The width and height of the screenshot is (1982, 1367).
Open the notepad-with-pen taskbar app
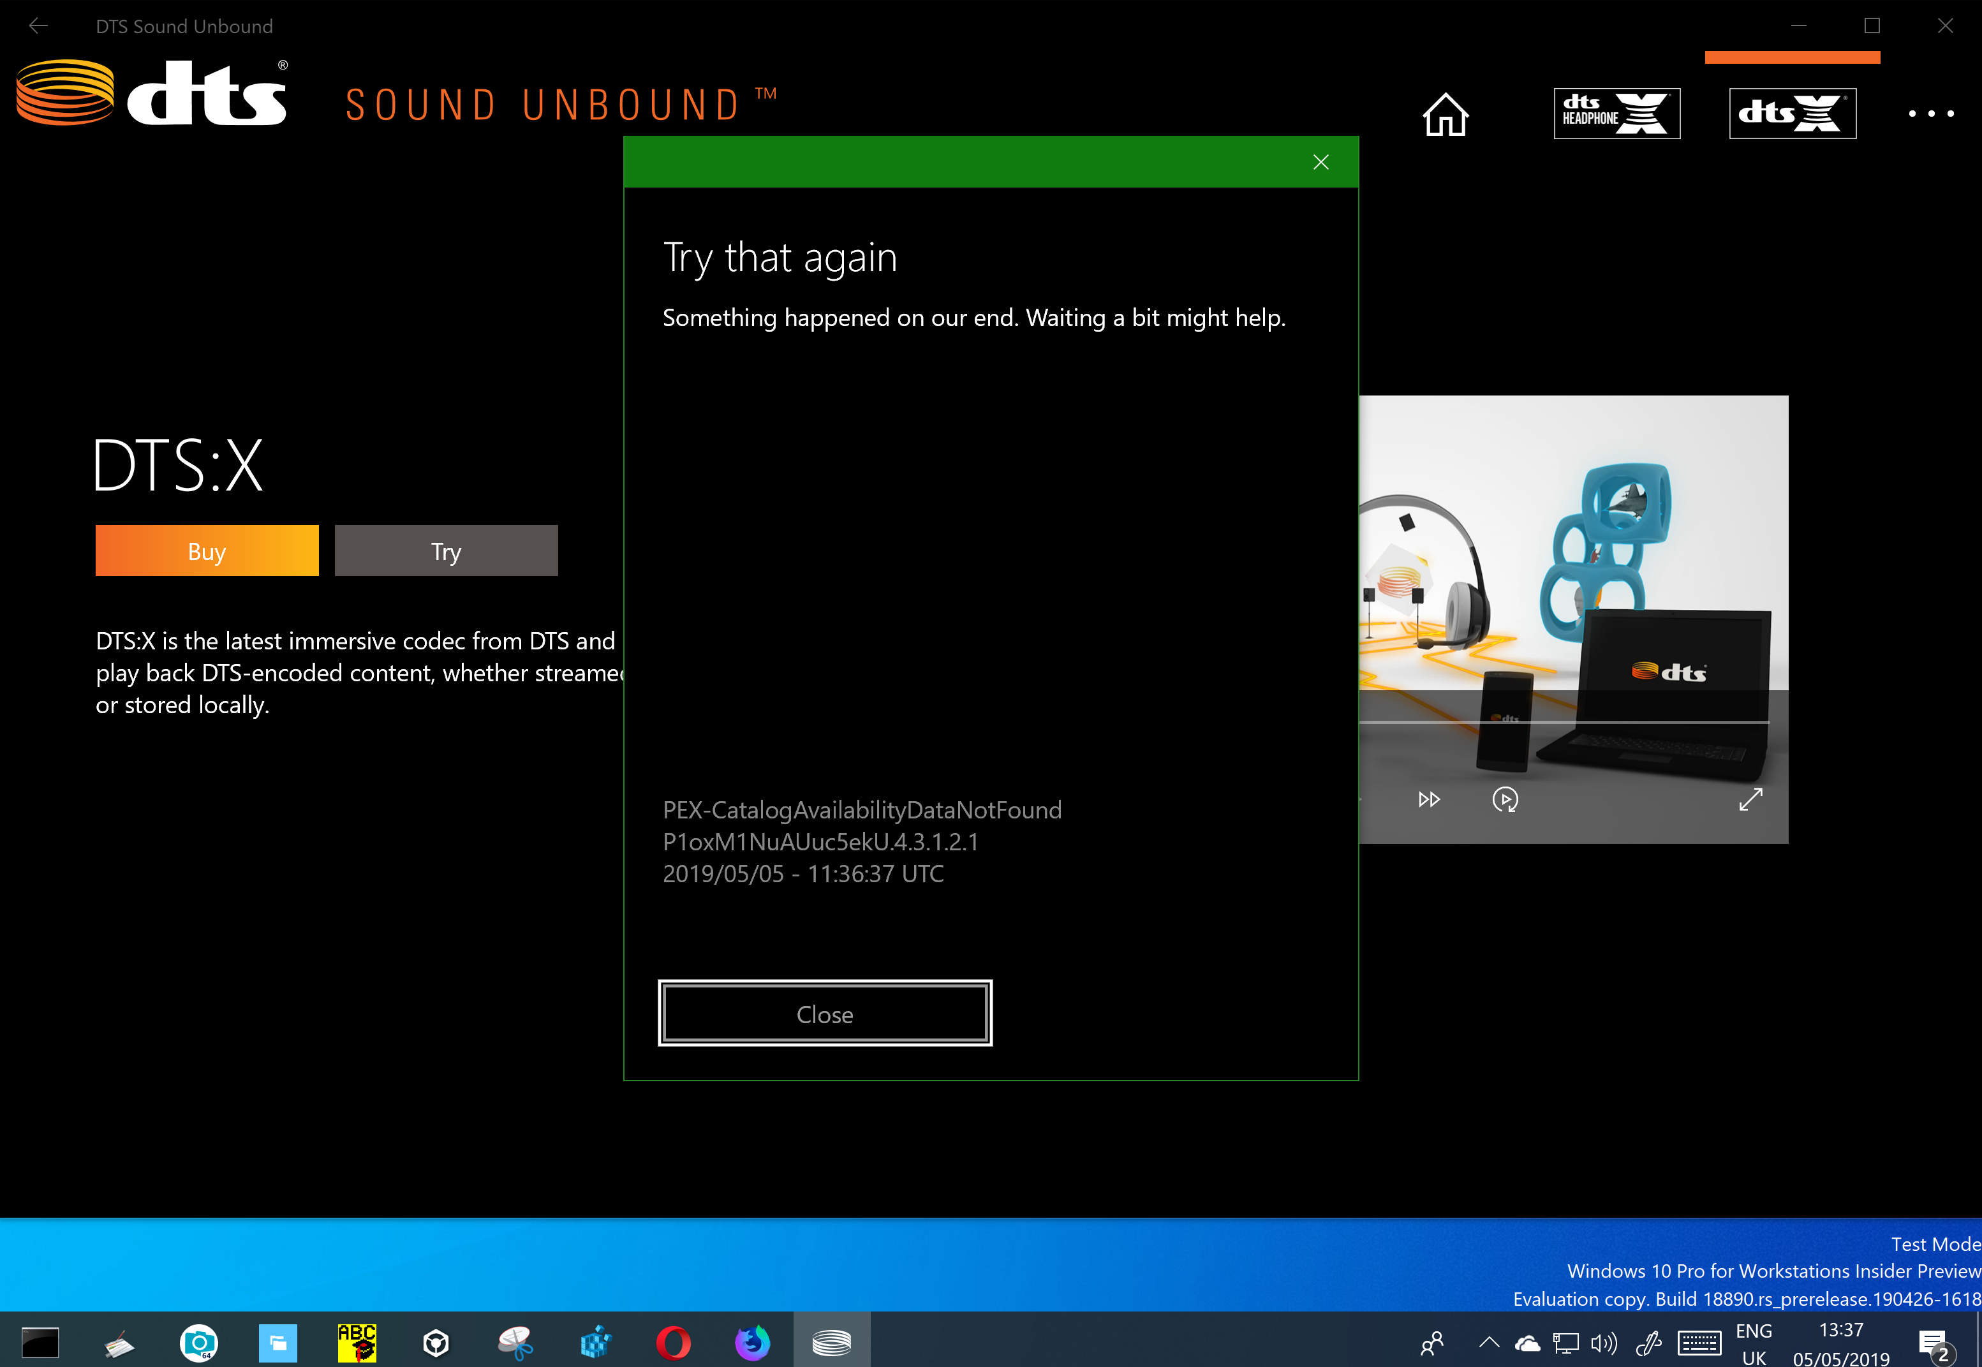119,1342
